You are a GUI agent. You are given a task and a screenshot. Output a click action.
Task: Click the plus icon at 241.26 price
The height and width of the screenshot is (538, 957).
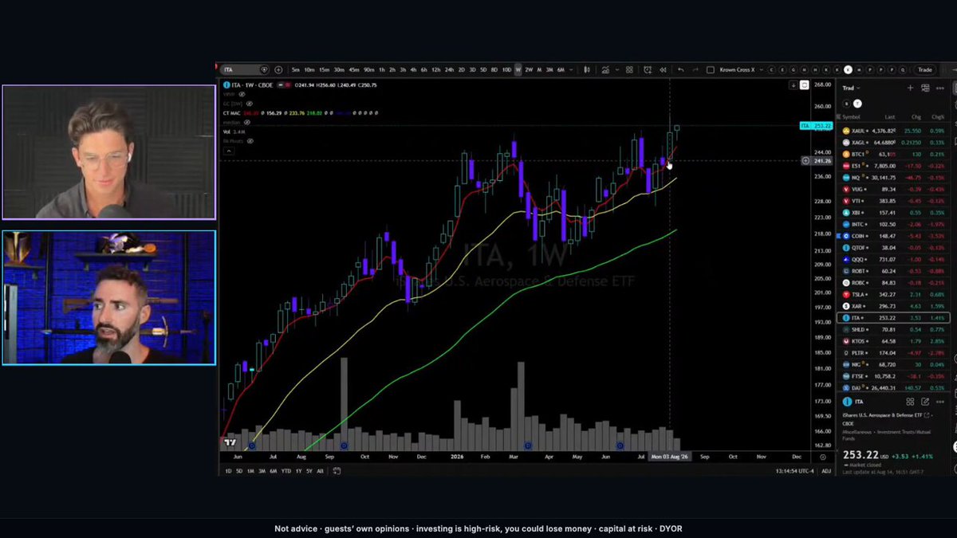click(x=806, y=161)
